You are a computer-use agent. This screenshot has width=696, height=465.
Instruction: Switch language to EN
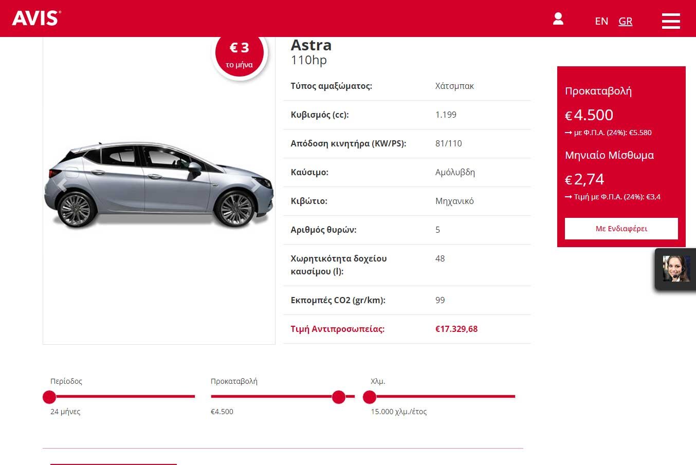click(x=601, y=21)
